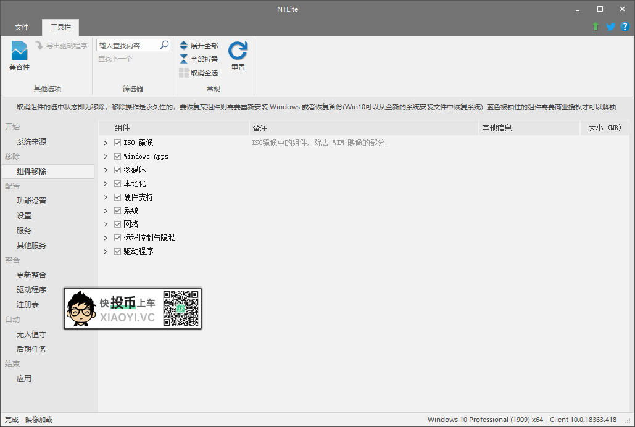Click the green update arrow icon
This screenshot has height=427, width=635.
596,27
